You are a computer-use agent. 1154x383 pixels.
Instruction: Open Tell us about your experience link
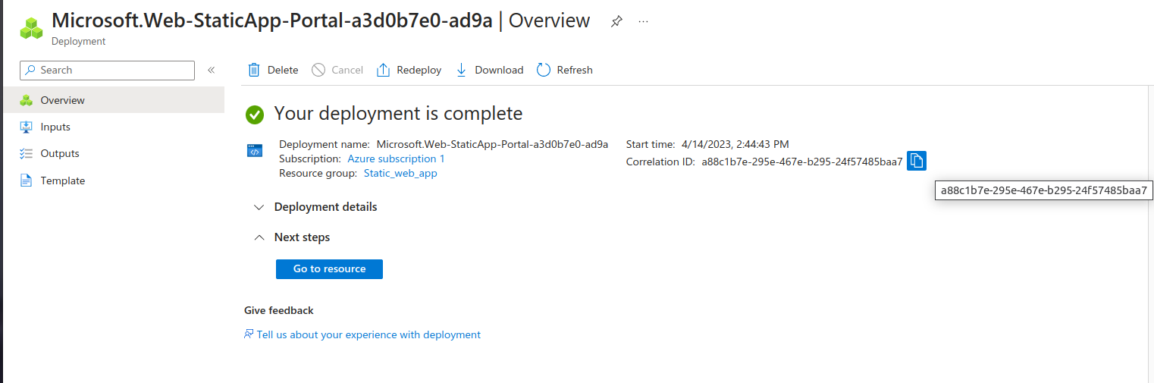pos(368,334)
